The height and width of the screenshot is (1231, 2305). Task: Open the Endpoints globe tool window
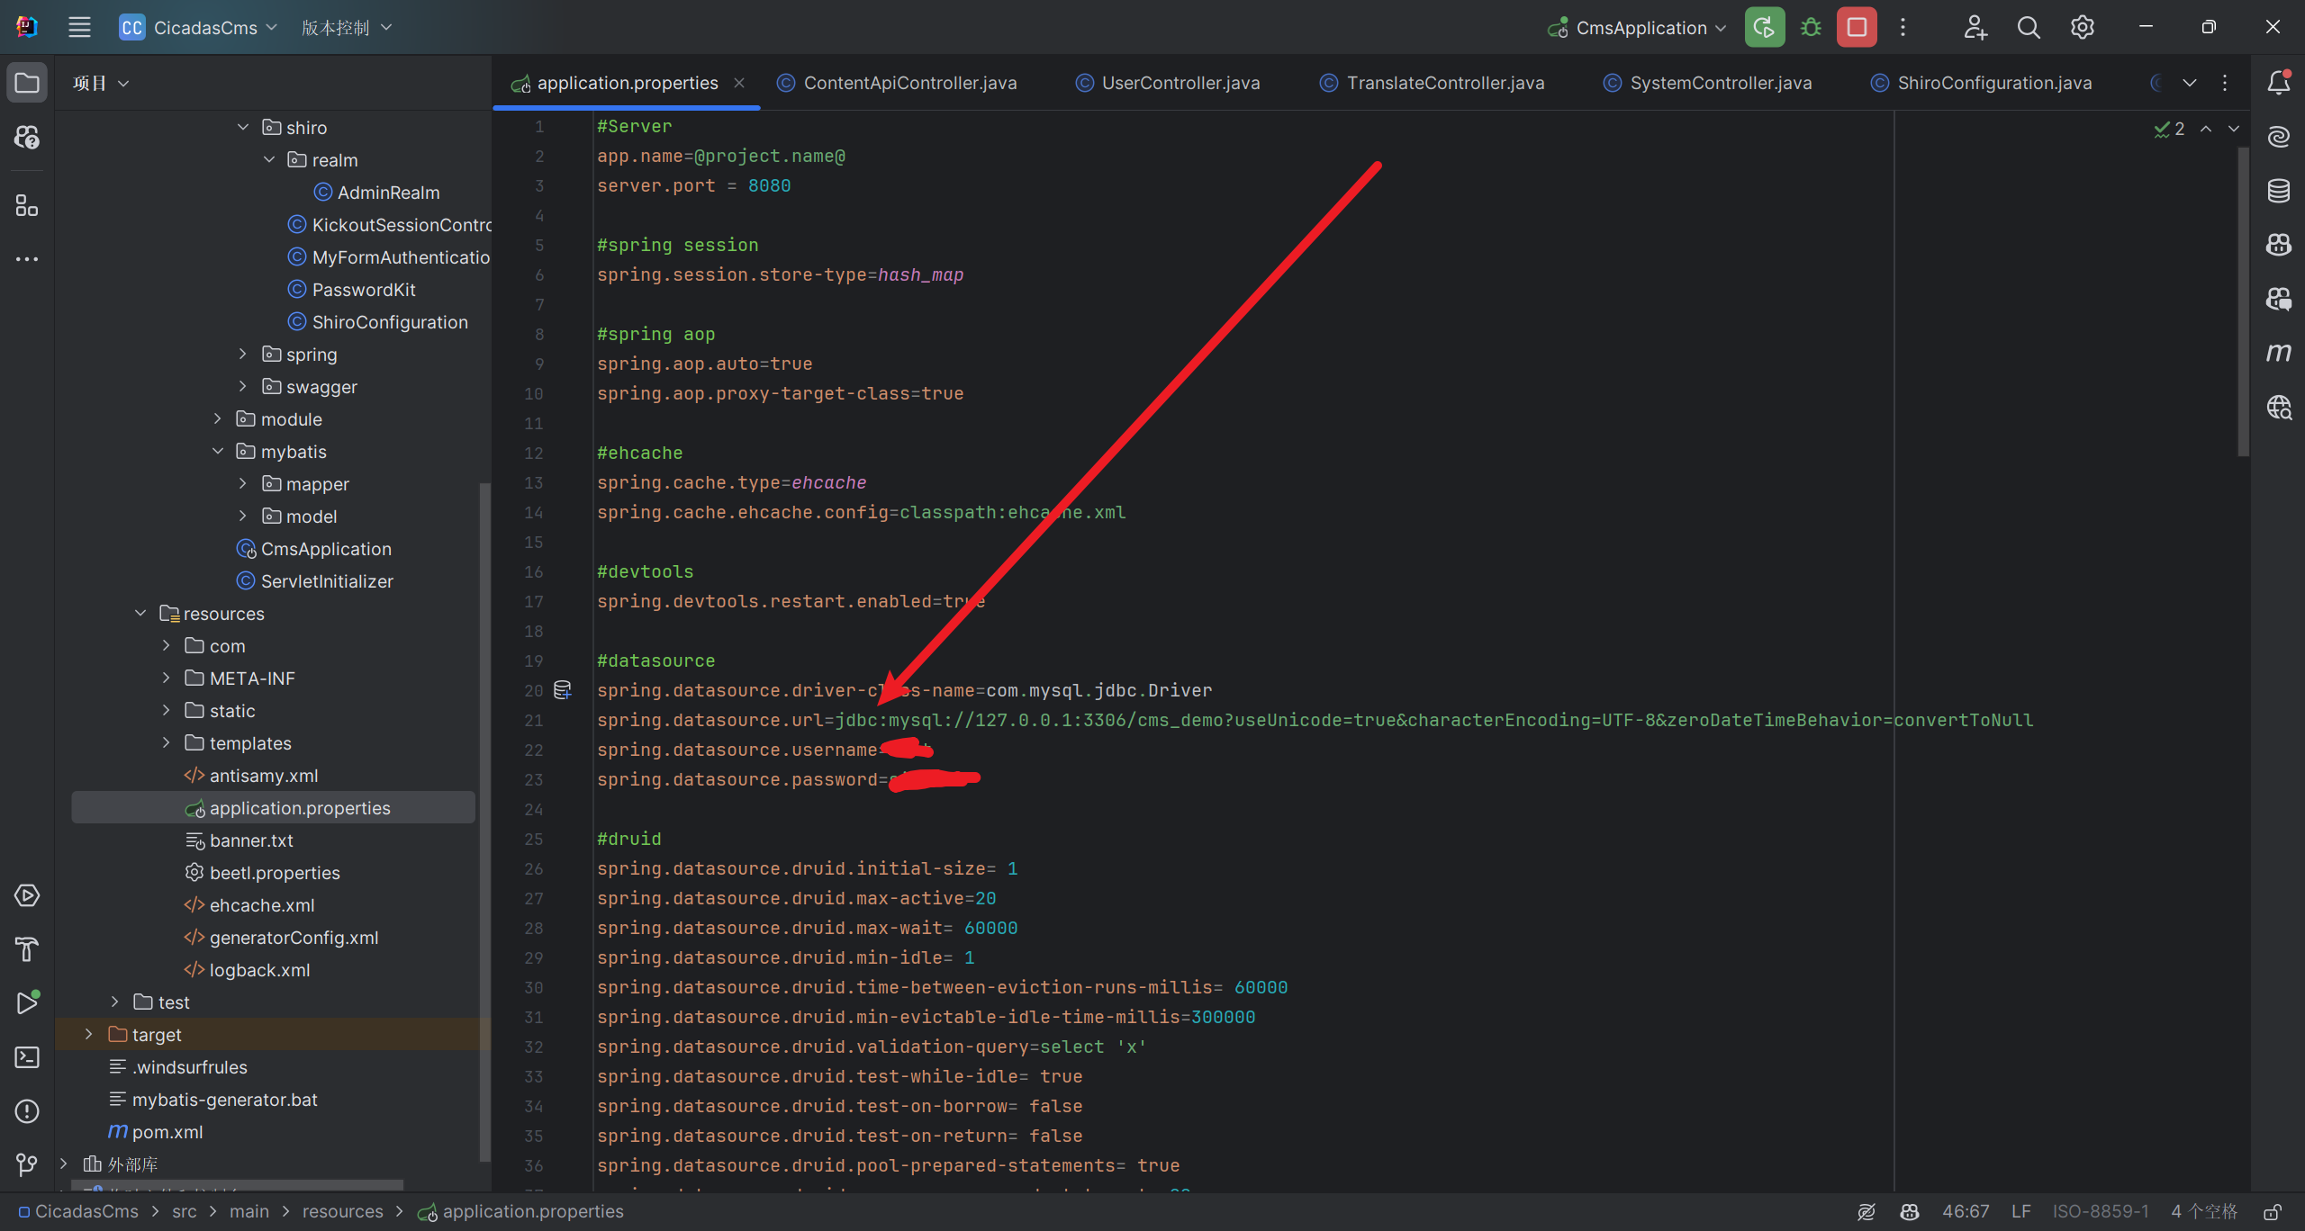click(2278, 407)
